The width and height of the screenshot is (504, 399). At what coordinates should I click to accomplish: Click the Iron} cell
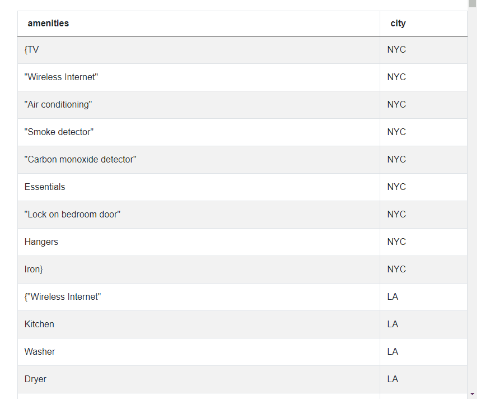pos(33,269)
